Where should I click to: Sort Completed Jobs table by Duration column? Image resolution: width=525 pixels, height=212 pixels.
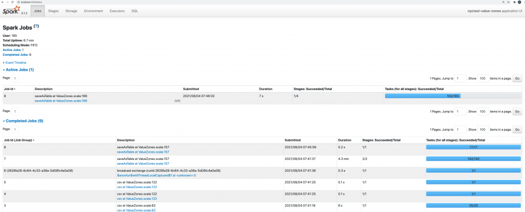pos(345,140)
